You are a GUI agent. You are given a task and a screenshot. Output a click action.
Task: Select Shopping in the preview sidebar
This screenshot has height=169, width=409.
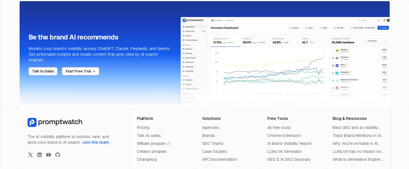[x=194, y=67]
